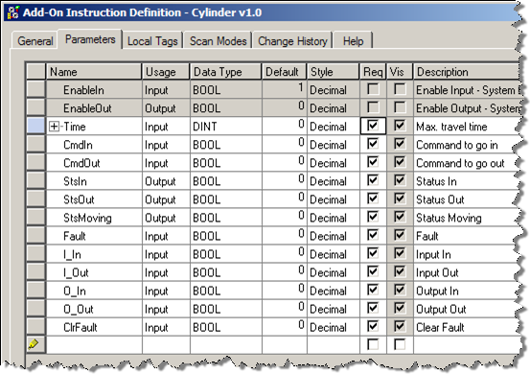Click the 'Command to go in' description
This screenshot has height=374, width=530.
click(x=456, y=145)
